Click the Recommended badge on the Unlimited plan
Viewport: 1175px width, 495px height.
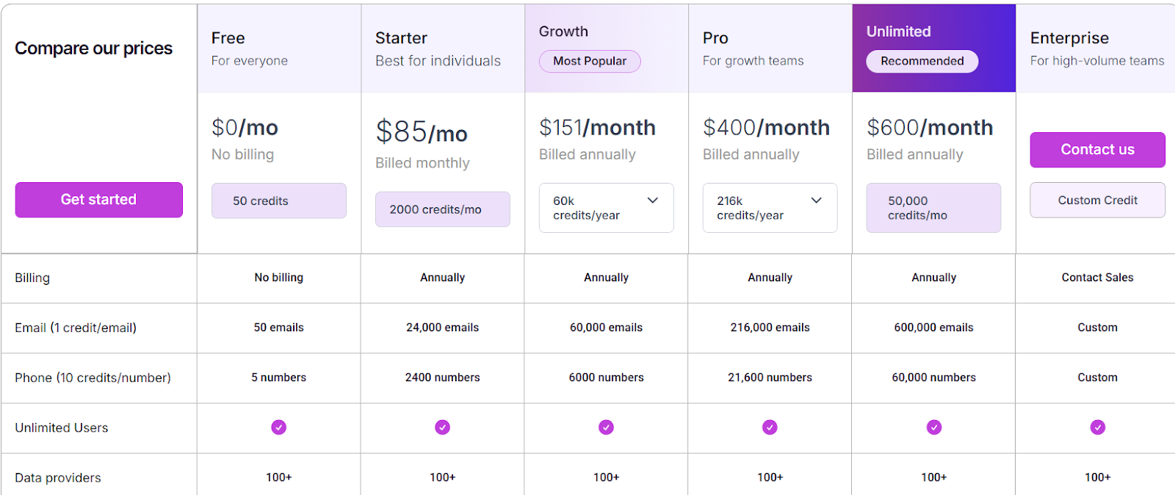coord(922,62)
